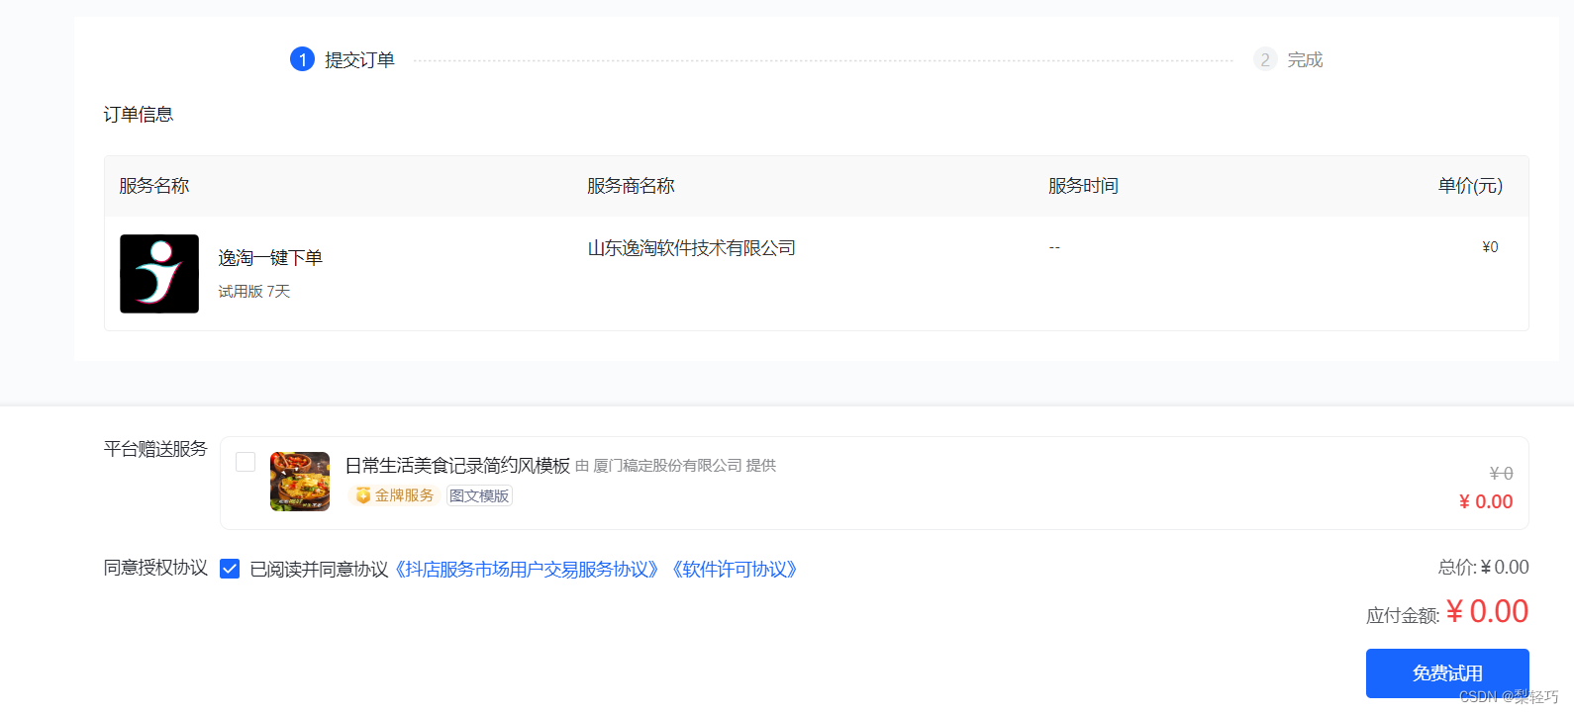Open the 《软件许可协议》 link
This screenshot has width=1574, height=714.
[x=734, y=570]
